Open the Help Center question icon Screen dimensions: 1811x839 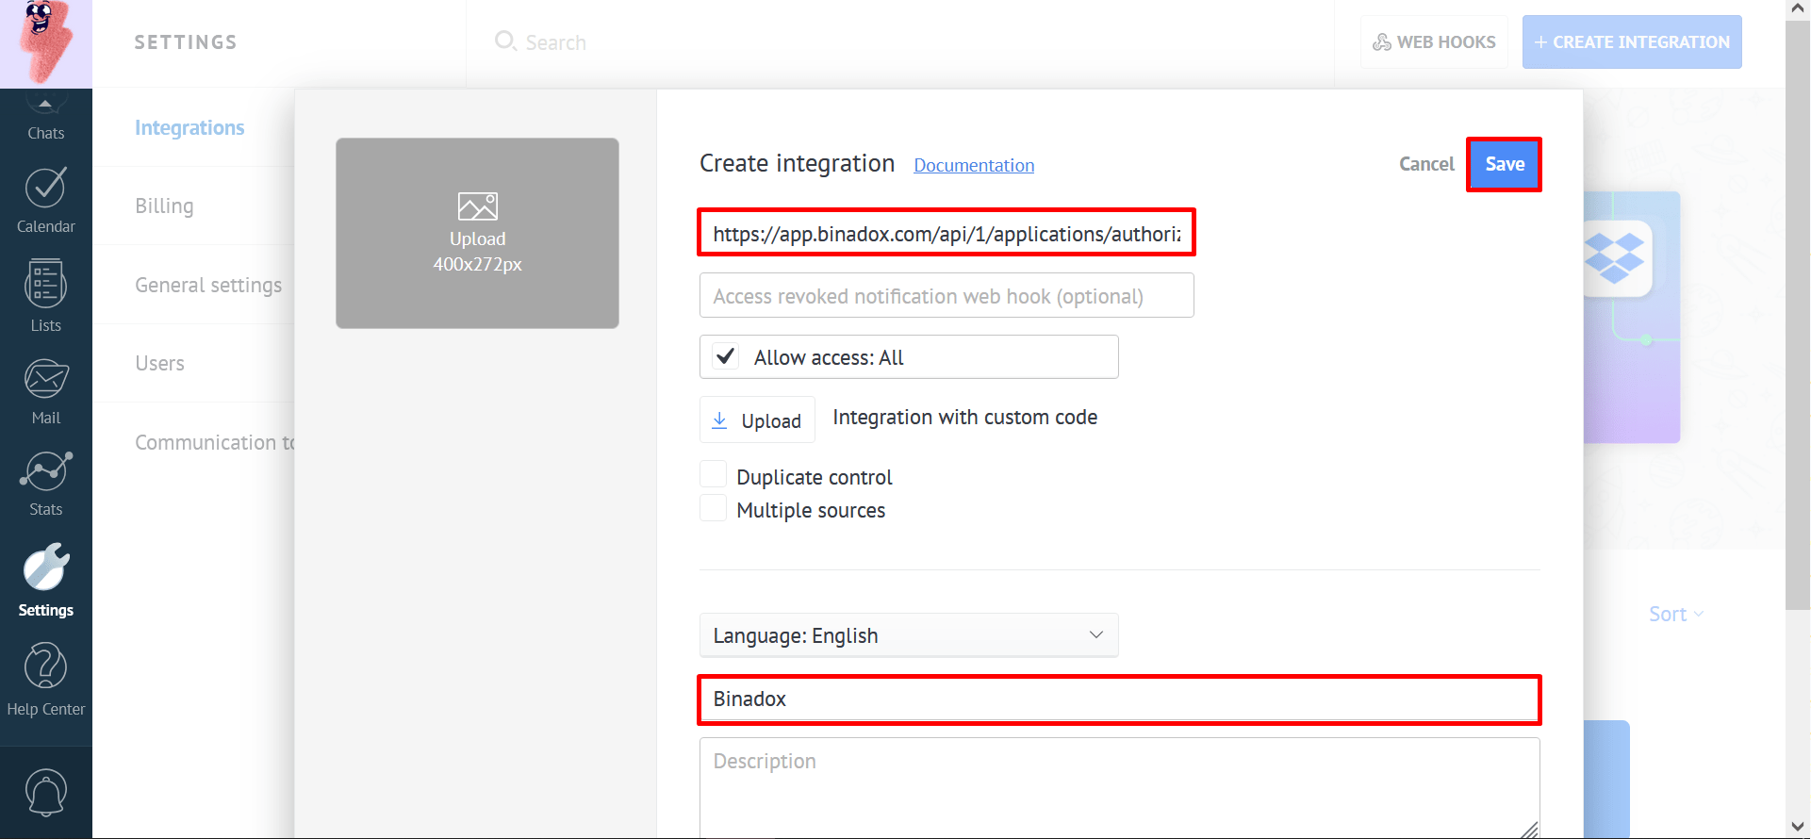[x=45, y=666]
